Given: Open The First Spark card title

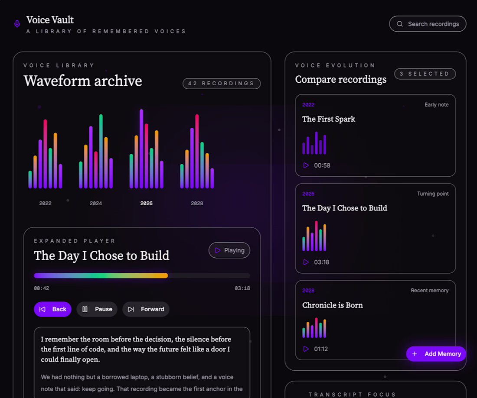Looking at the screenshot, I should pyautogui.click(x=329, y=119).
